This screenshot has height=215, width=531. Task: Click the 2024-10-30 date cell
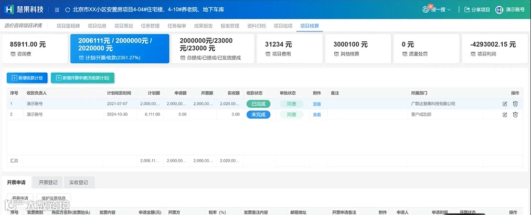(x=117, y=115)
